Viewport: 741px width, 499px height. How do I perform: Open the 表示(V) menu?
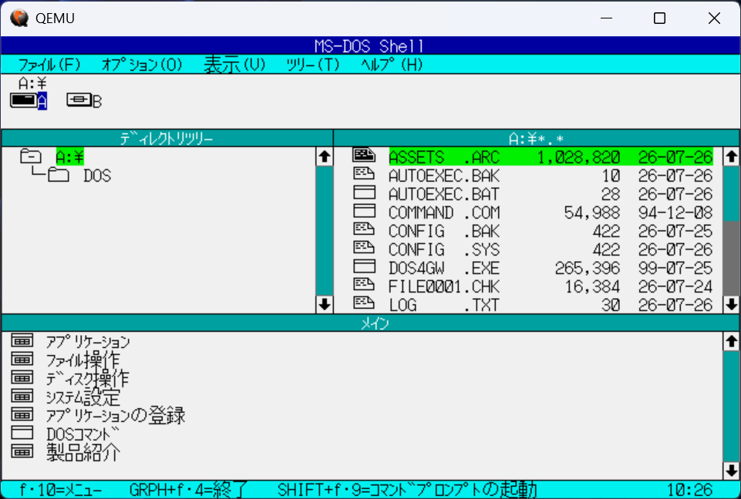(x=235, y=64)
